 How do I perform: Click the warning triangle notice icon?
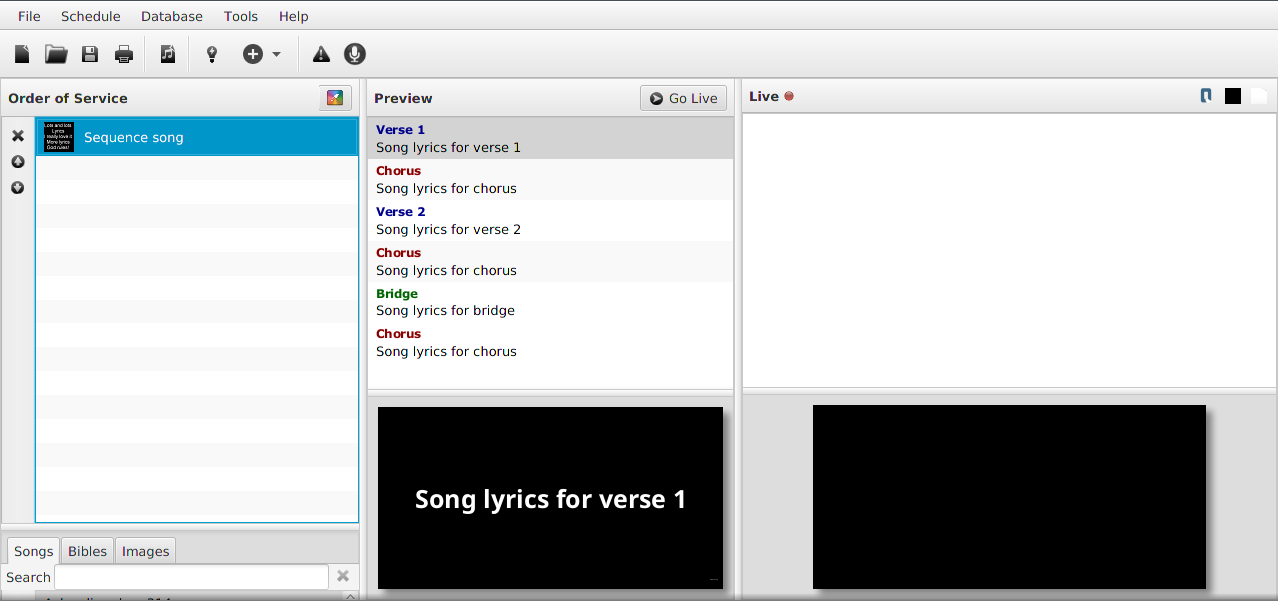321,54
